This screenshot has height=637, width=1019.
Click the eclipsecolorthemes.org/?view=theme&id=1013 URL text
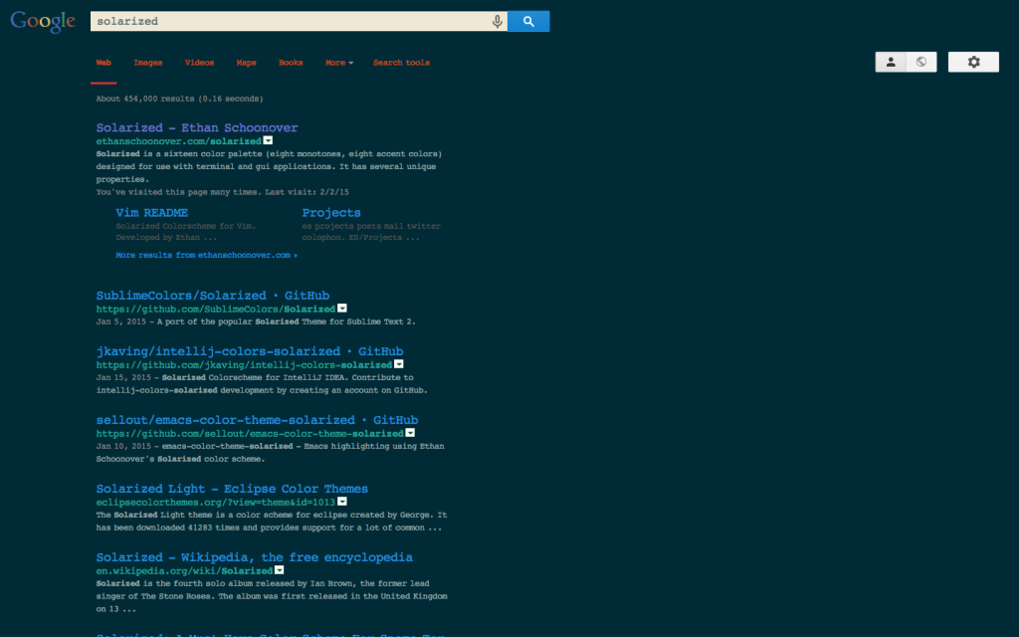click(216, 502)
